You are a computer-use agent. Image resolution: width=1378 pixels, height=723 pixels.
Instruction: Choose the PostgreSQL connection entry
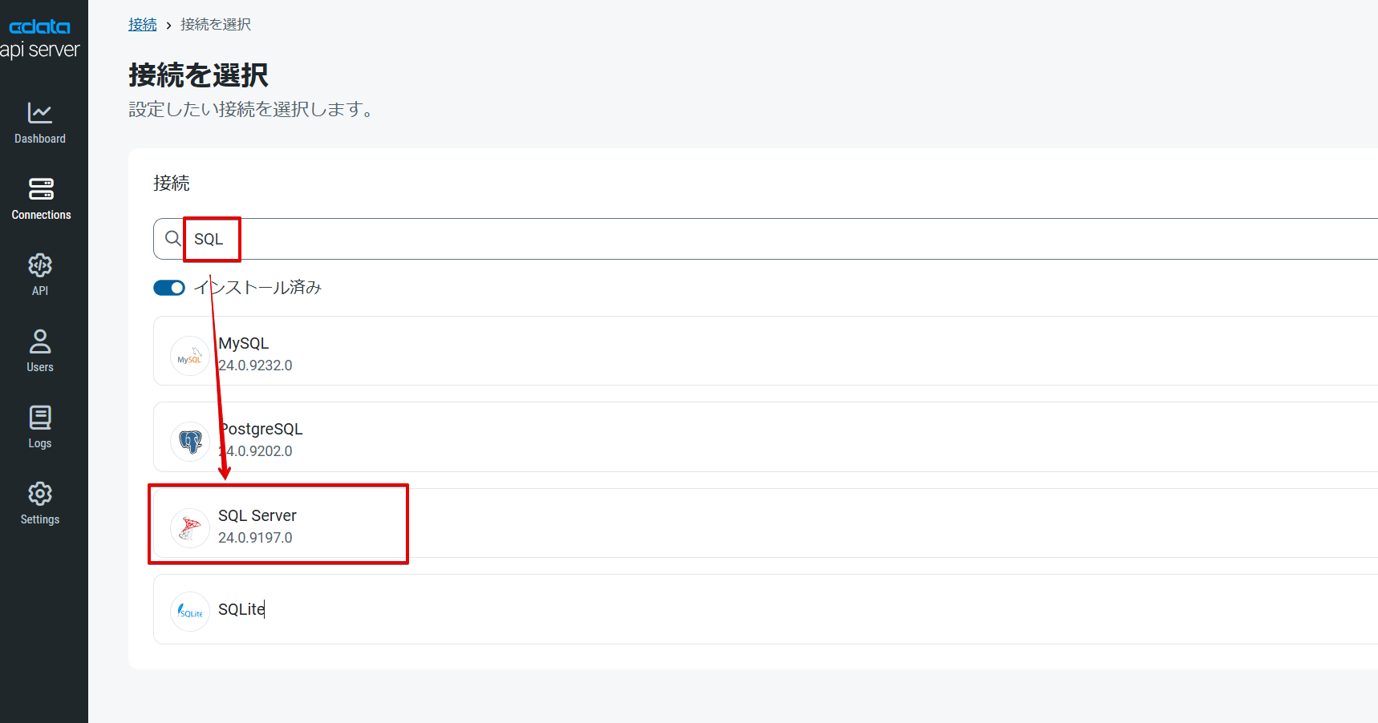765,437
